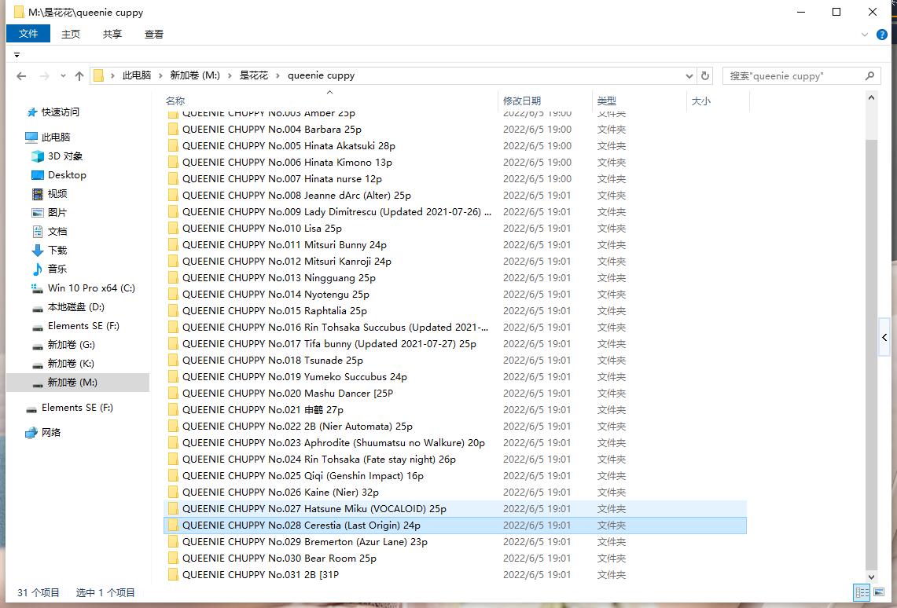Select Win 10 Pro x64 (C:) drive

coord(83,288)
